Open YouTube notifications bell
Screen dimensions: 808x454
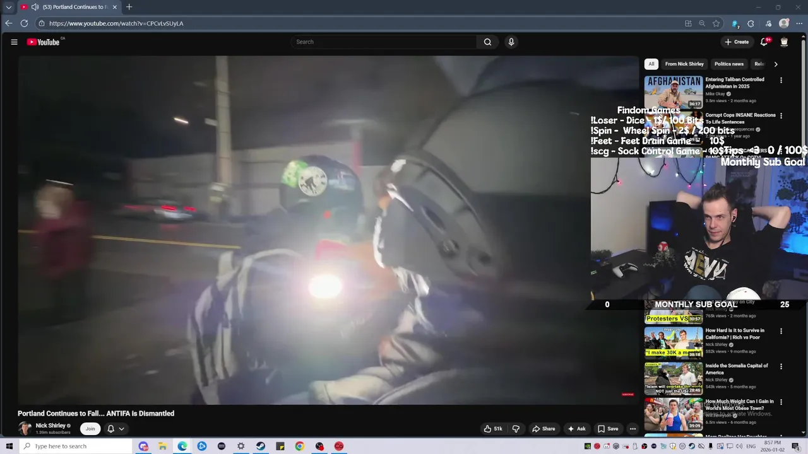tap(764, 42)
